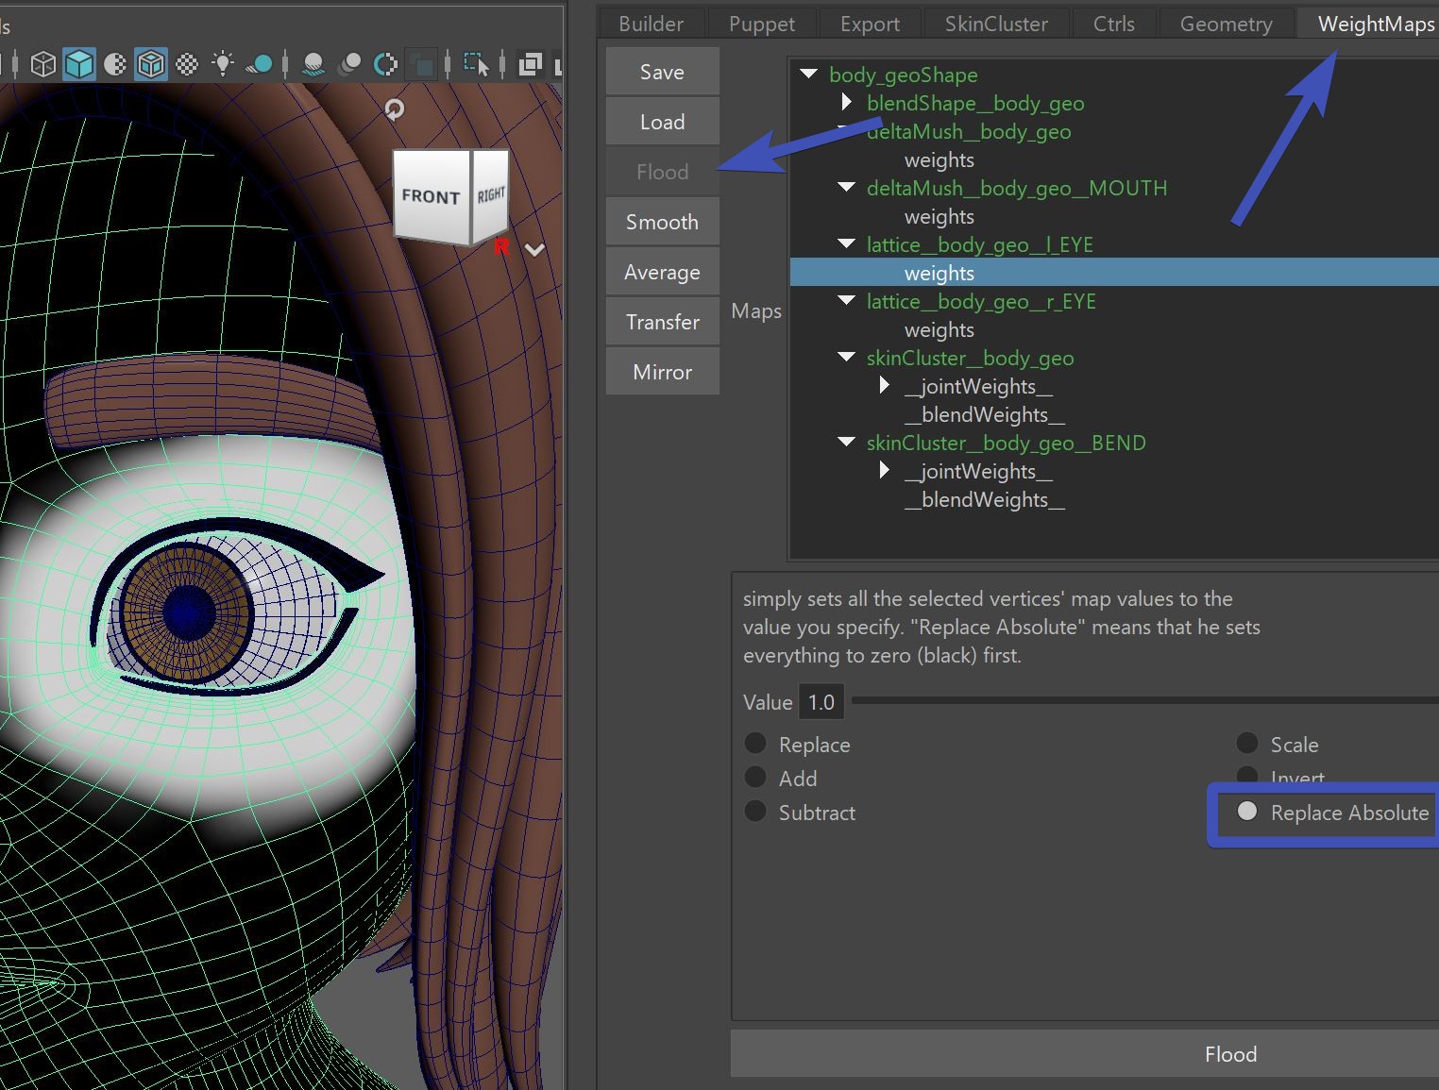The image size is (1439, 1090).
Task: Select __blendWeights__ under skinCluster__body_geo__BEND
Action: click(x=985, y=499)
